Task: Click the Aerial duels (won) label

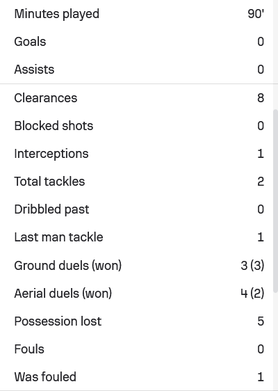Action: click(x=63, y=294)
